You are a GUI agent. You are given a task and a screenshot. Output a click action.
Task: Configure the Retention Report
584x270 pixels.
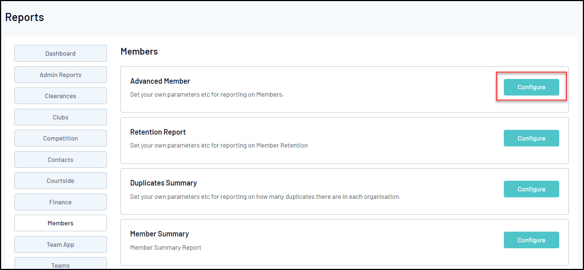pos(531,138)
